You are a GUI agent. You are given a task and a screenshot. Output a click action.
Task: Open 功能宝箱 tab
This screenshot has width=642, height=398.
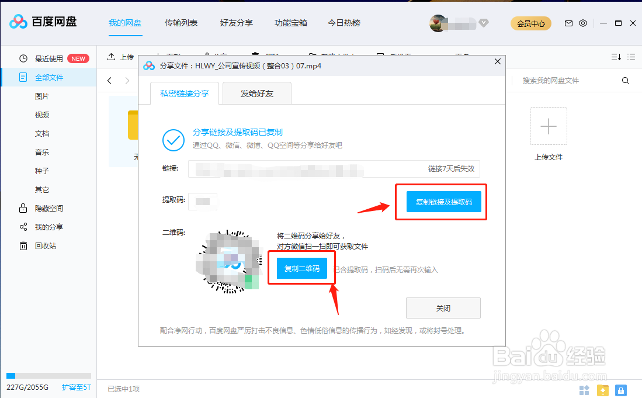(291, 23)
